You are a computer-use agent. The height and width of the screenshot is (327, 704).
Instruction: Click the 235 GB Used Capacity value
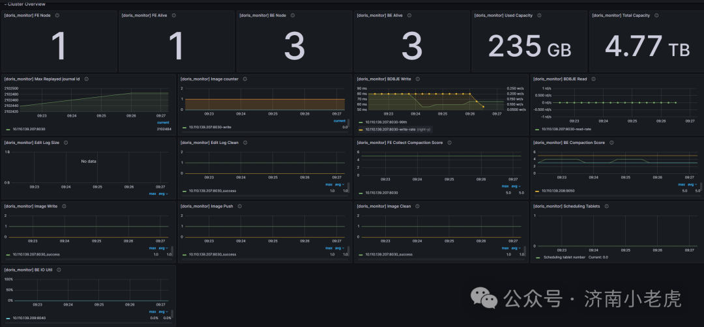pos(529,46)
